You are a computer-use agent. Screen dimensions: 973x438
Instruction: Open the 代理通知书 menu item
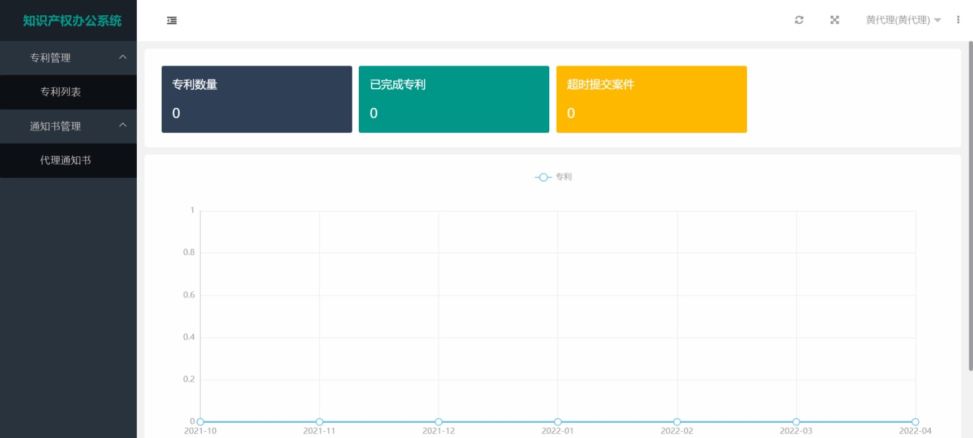click(x=68, y=160)
